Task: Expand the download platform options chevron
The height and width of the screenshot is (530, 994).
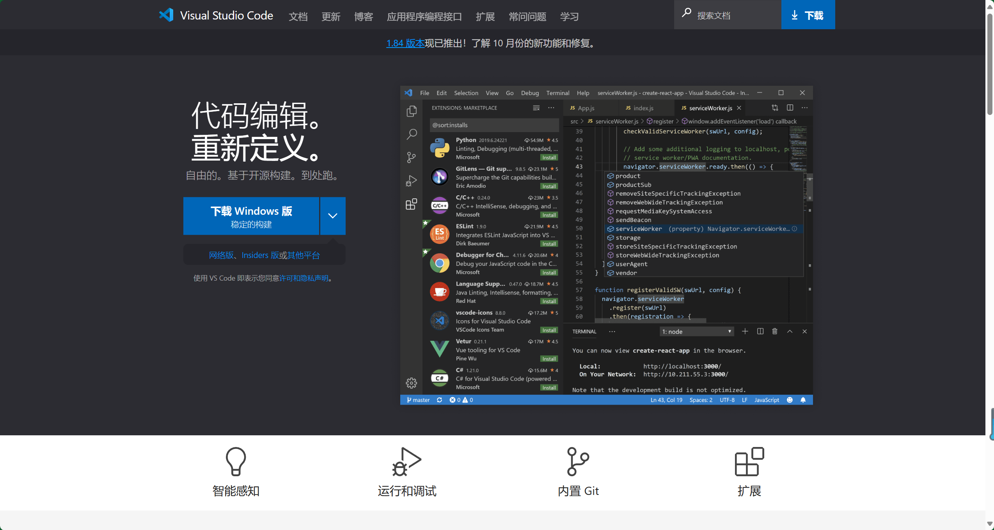Action: coord(332,216)
